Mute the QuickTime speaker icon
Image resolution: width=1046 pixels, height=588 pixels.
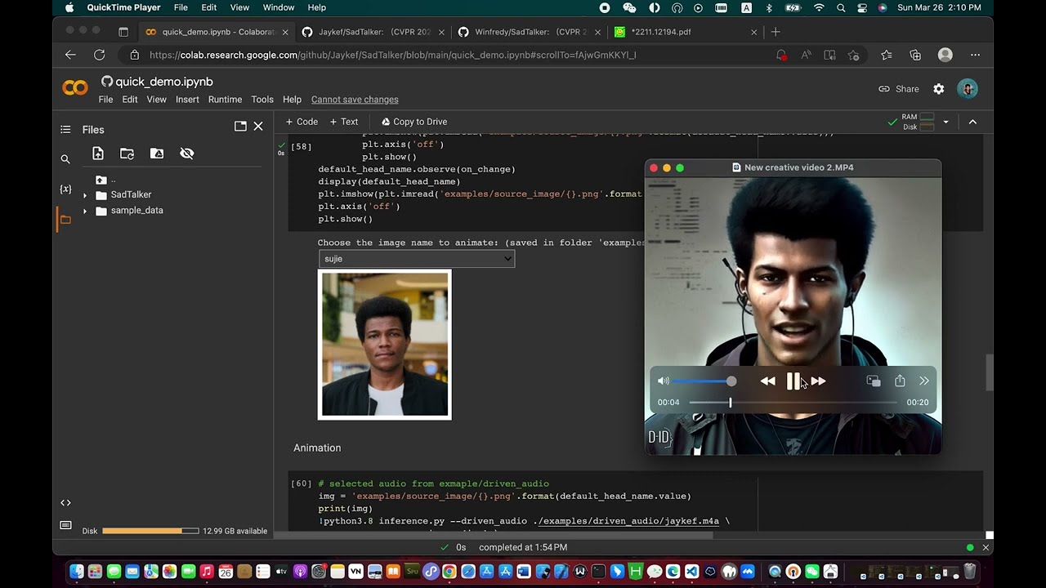[x=664, y=381]
